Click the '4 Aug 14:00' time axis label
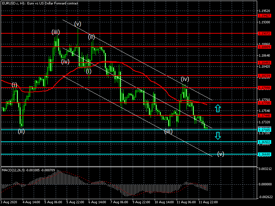275x206 pixels. [x=31, y=202]
